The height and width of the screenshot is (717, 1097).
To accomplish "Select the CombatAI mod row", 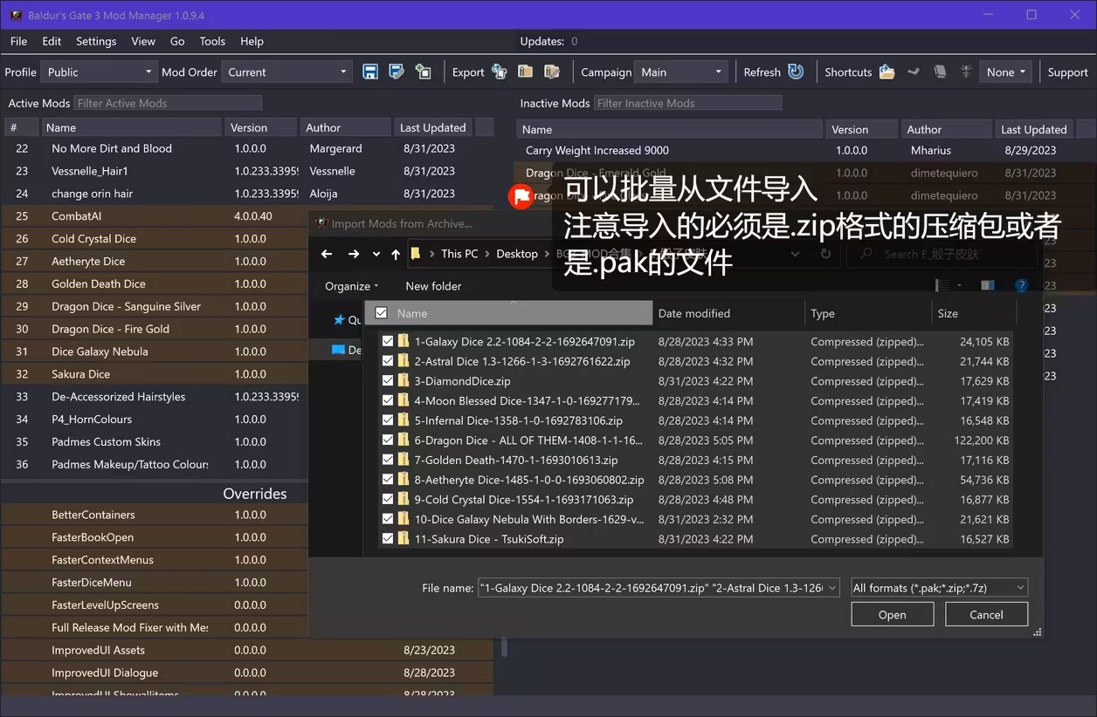I will point(155,216).
